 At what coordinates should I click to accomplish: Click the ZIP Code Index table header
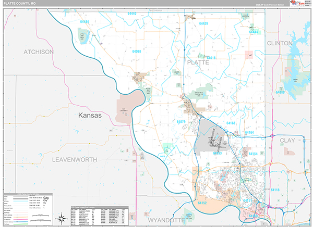click(x=100, y=207)
